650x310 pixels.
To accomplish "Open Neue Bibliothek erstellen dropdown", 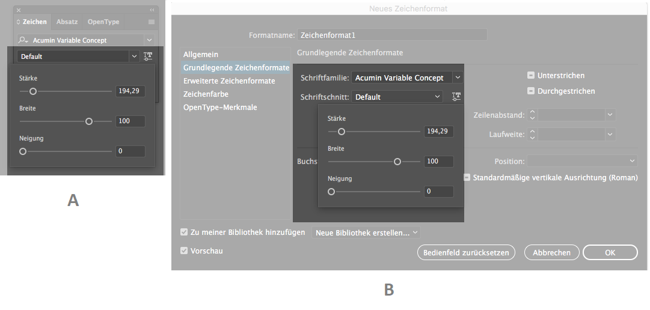I will (366, 232).
